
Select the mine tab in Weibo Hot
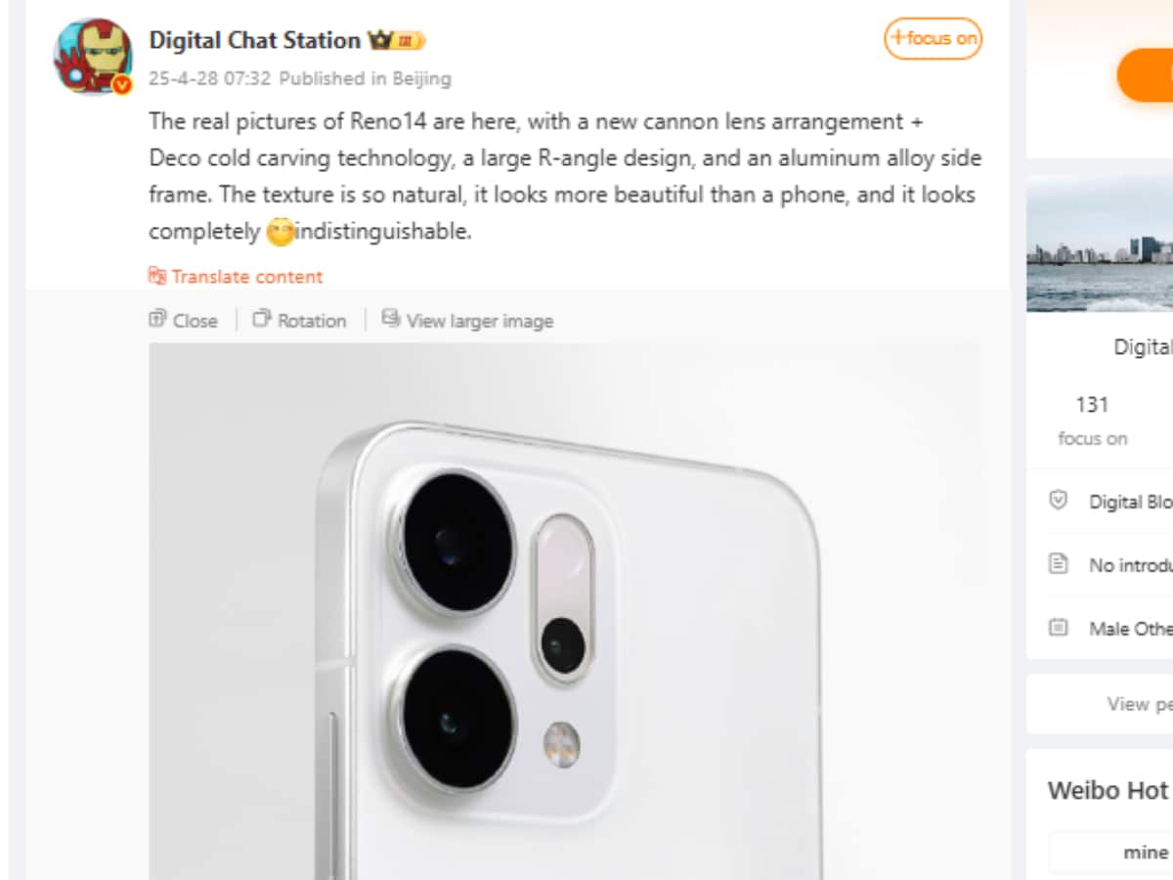1145,852
